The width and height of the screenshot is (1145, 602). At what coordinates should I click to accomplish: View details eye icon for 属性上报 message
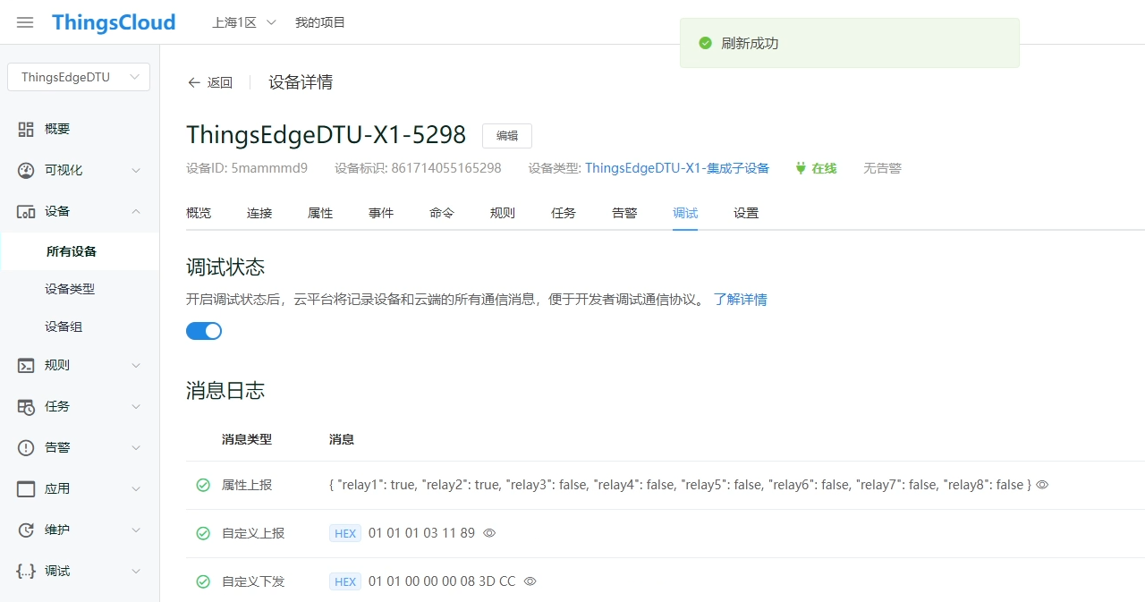click(1042, 485)
